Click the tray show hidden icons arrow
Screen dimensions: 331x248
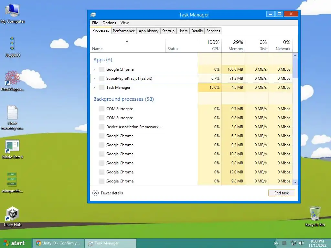pos(276,243)
